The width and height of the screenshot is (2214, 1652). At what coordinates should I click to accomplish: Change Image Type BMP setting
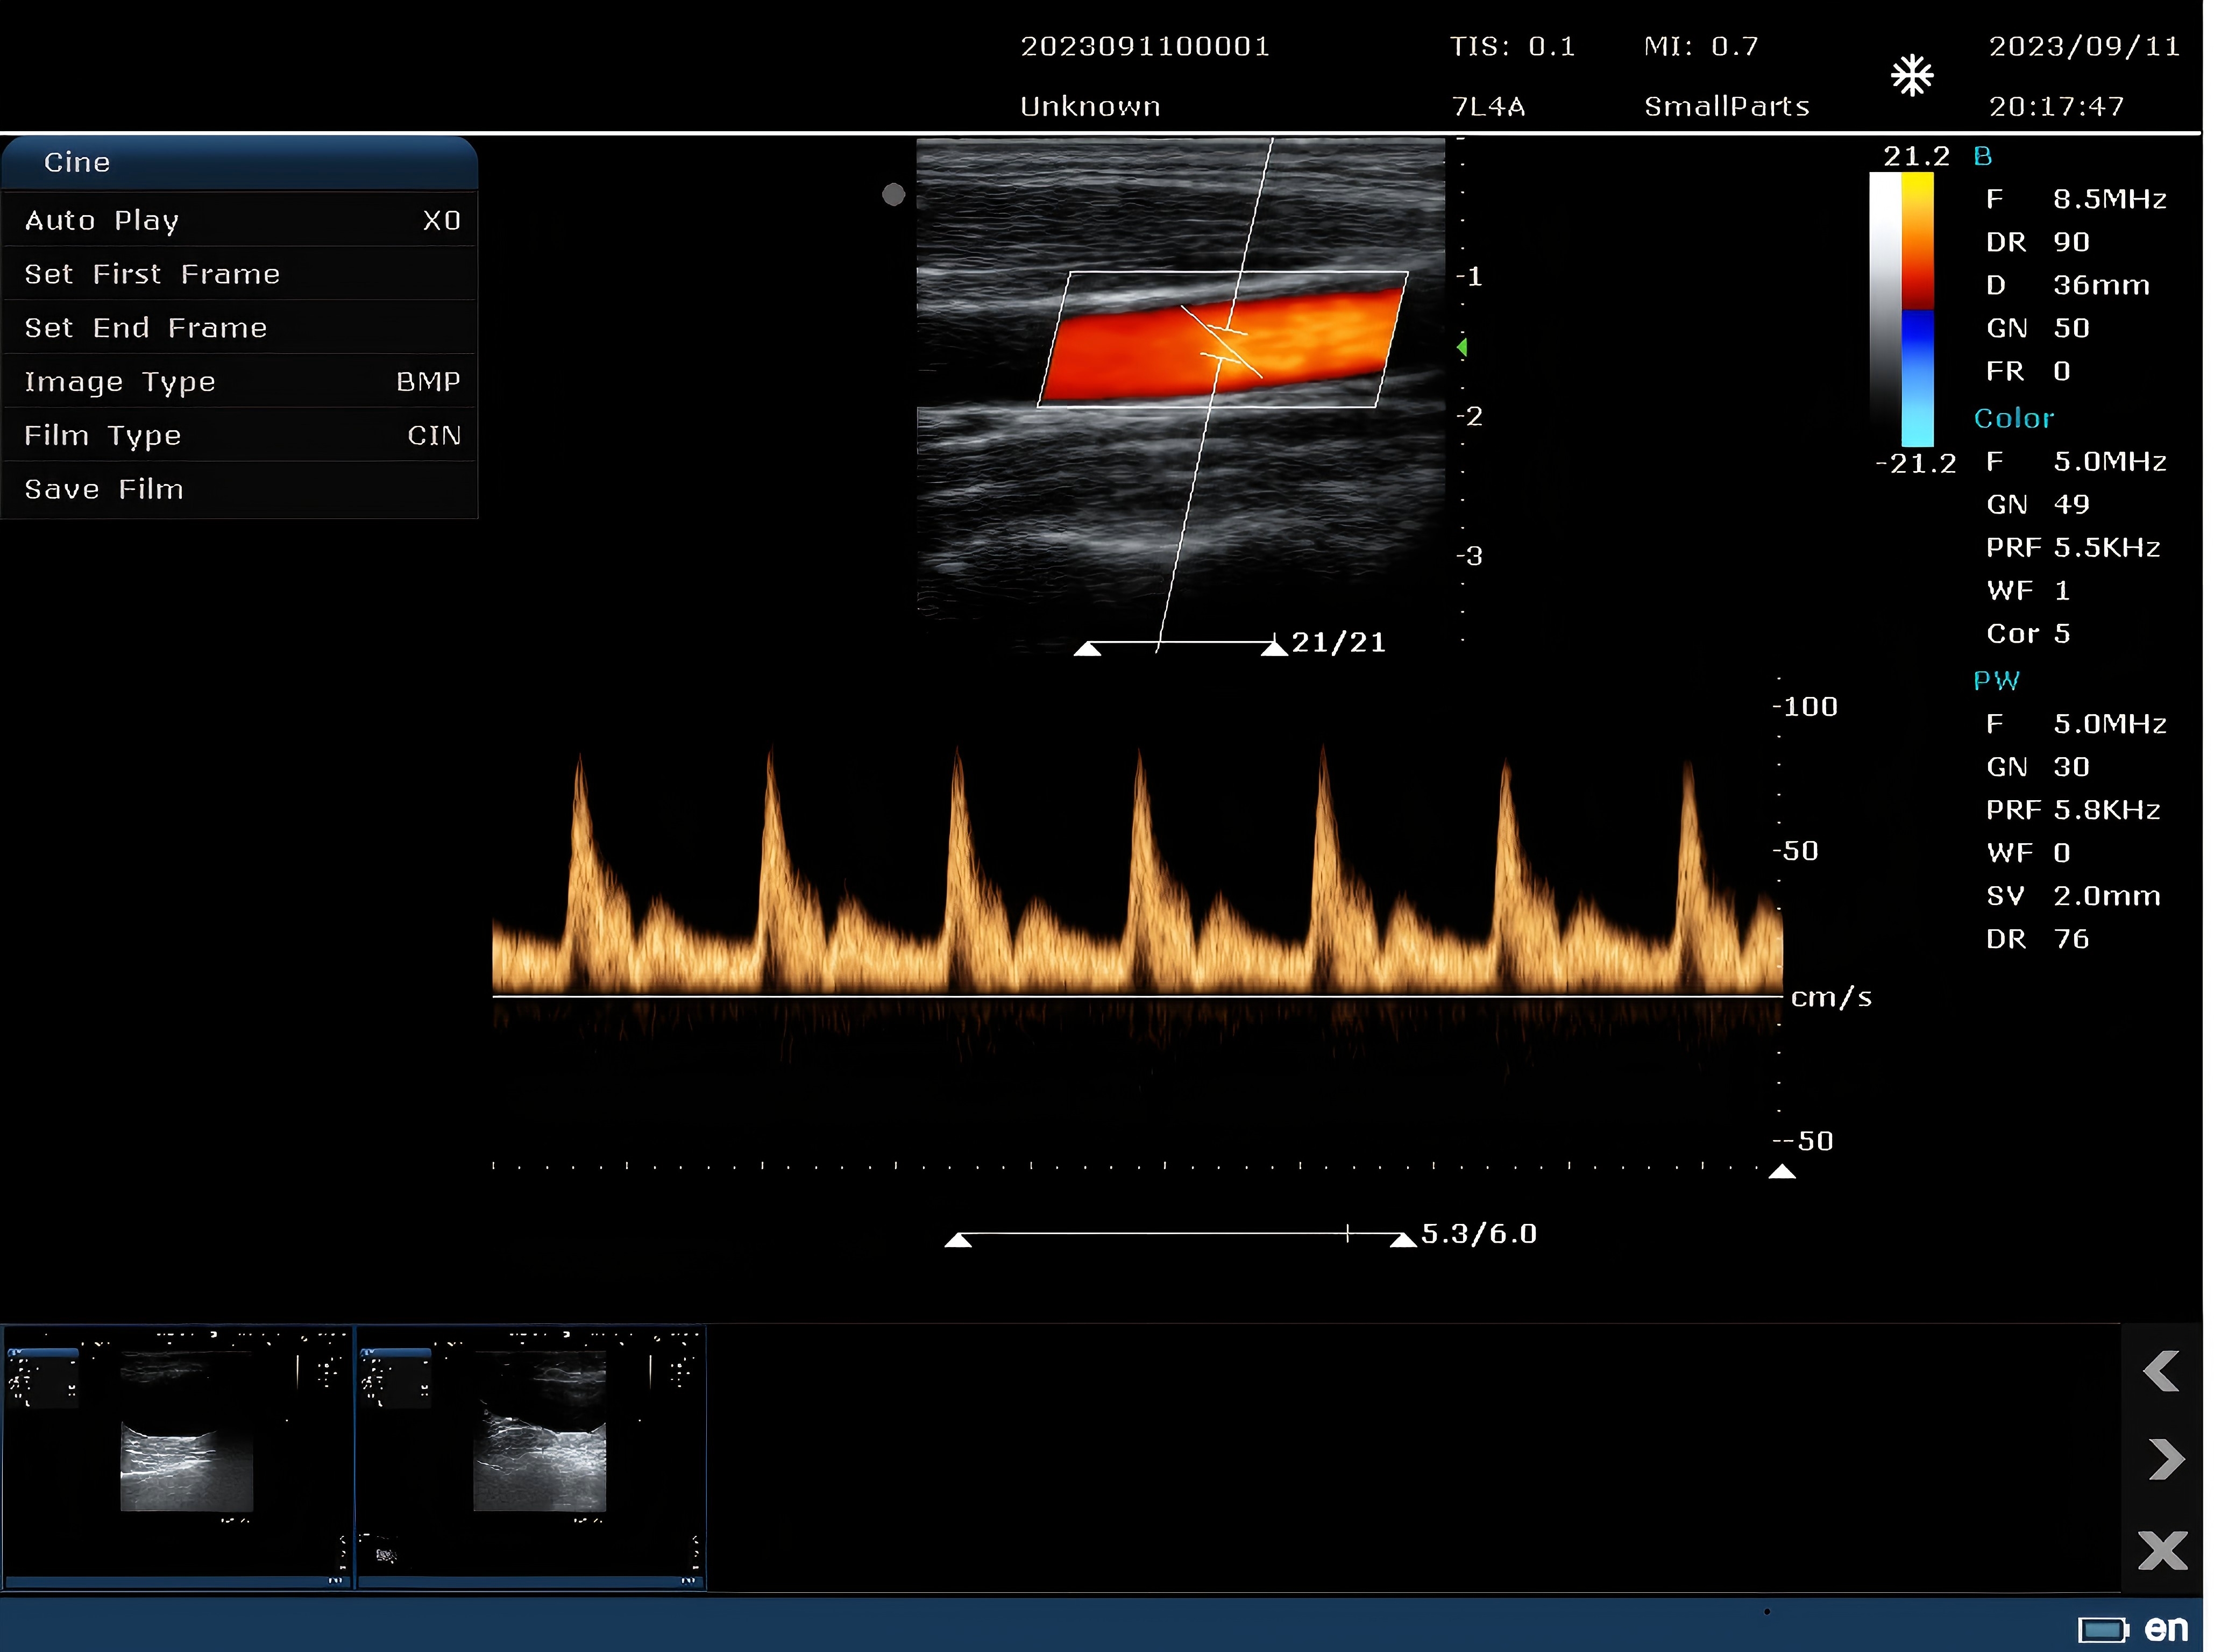point(240,382)
